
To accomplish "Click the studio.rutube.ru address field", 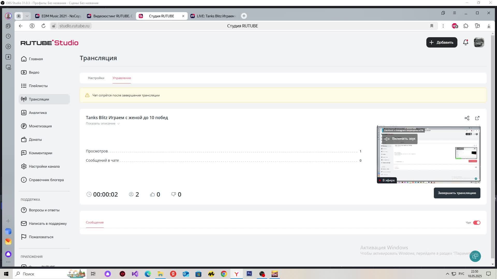I will [74, 26].
